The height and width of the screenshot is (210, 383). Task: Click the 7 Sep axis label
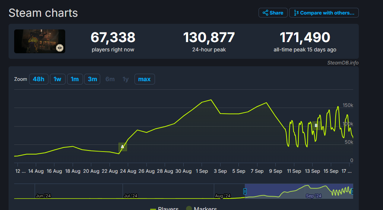[257, 171]
